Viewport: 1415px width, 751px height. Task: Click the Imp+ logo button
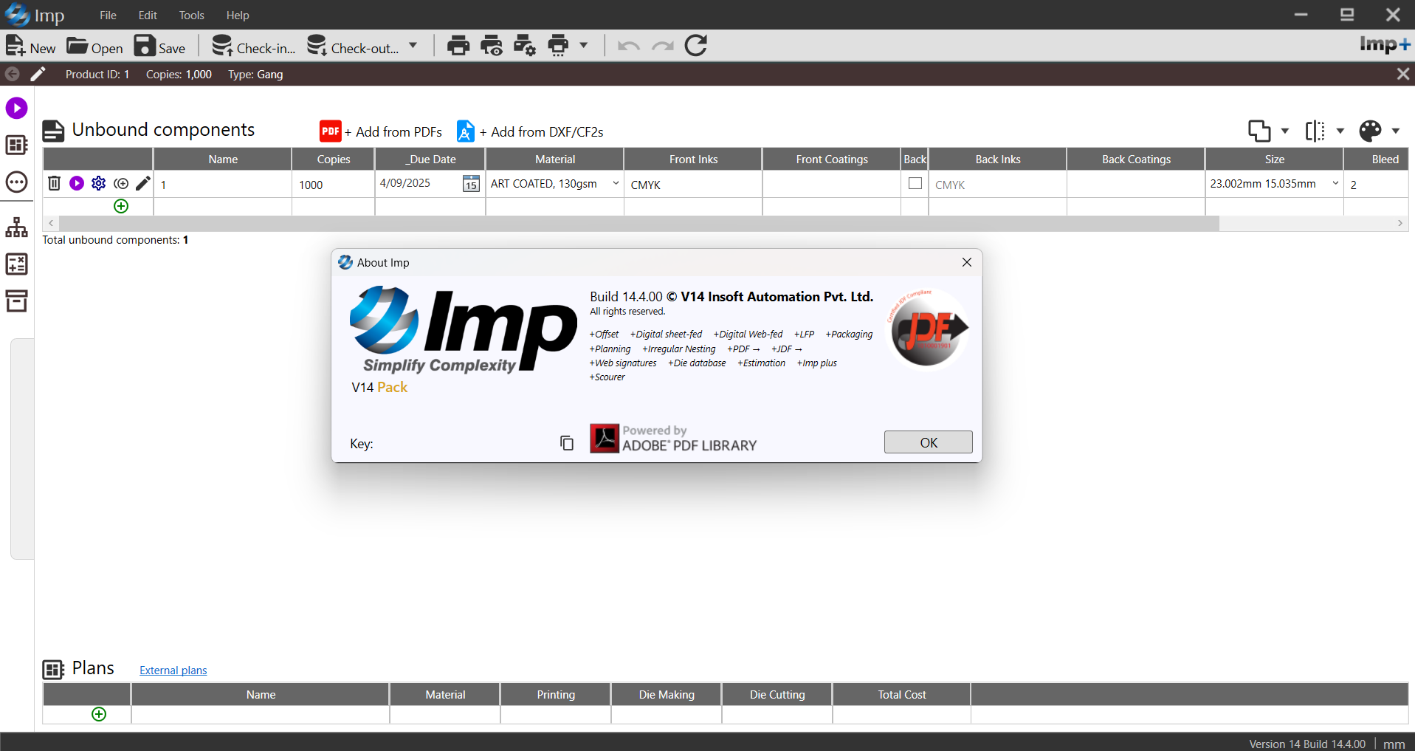point(1385,45)
